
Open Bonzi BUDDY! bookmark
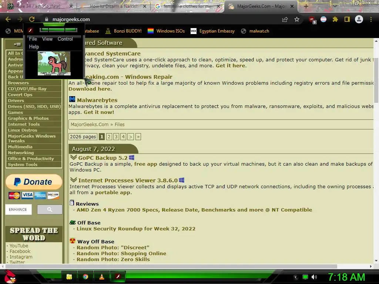coord(124,31)
